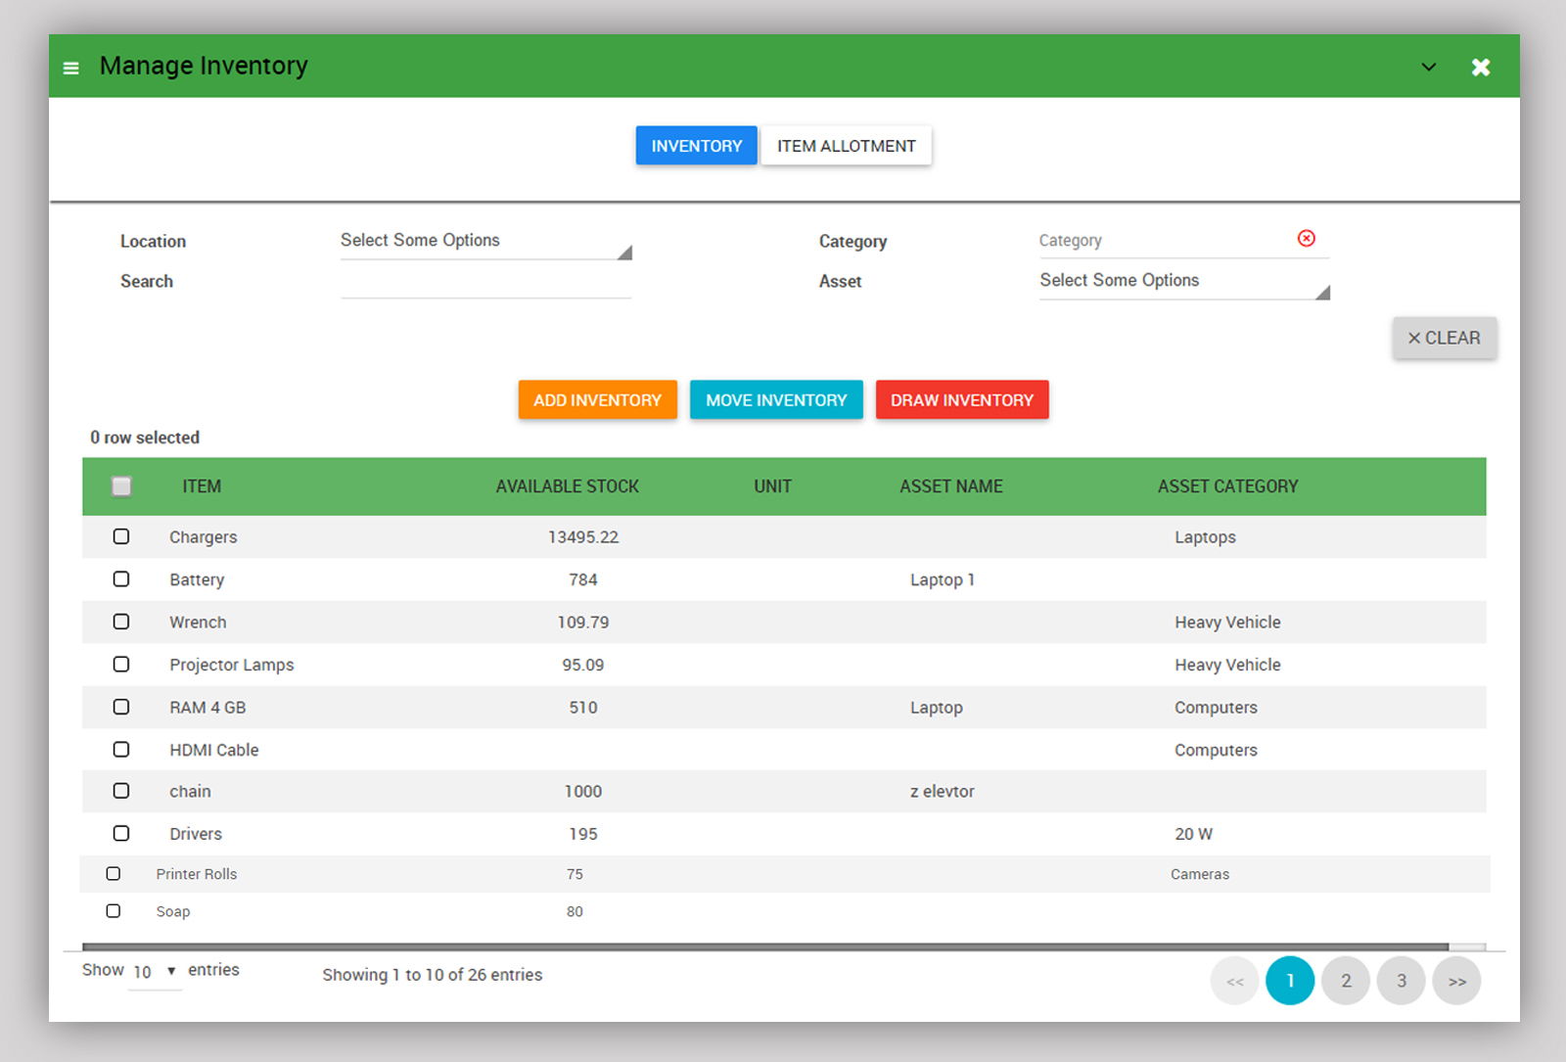Open the Asset options dropdown
The height and width of the screenshot is (1062, 1566).
pyautogui.click(x=1184, y=281)
